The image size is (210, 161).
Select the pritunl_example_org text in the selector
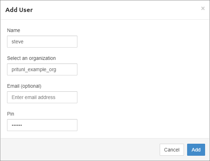34,70
